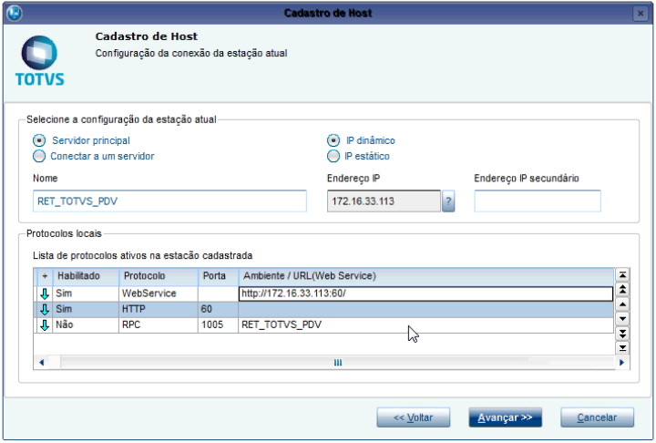Viewport: 656px width, 443px height.
Task: Click the arrow icon in the HTTP row
Action: point(44,309)
